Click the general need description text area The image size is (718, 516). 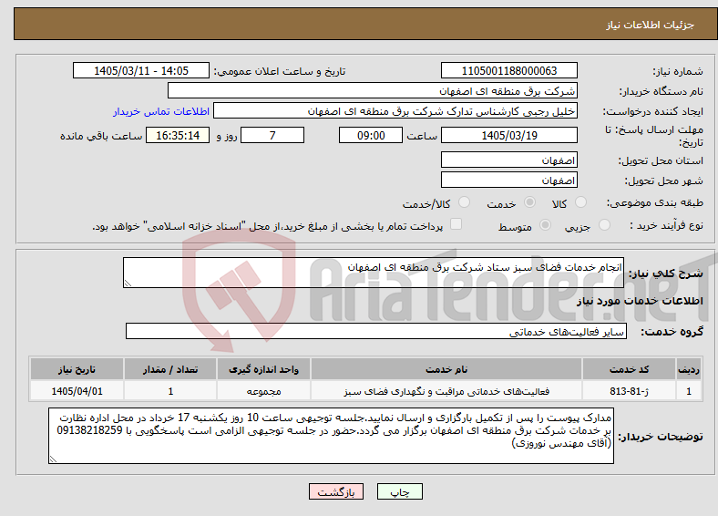(374, 273)
